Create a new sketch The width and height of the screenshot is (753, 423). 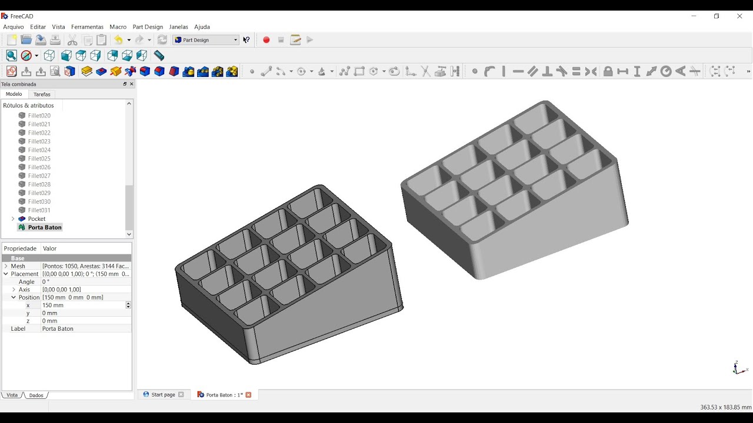11,72
